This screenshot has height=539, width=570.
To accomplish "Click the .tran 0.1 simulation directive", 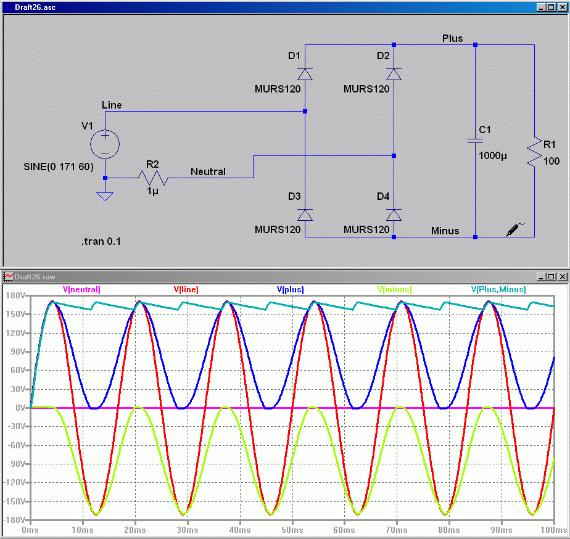I will pyautogui.click(x=101, y=242).
